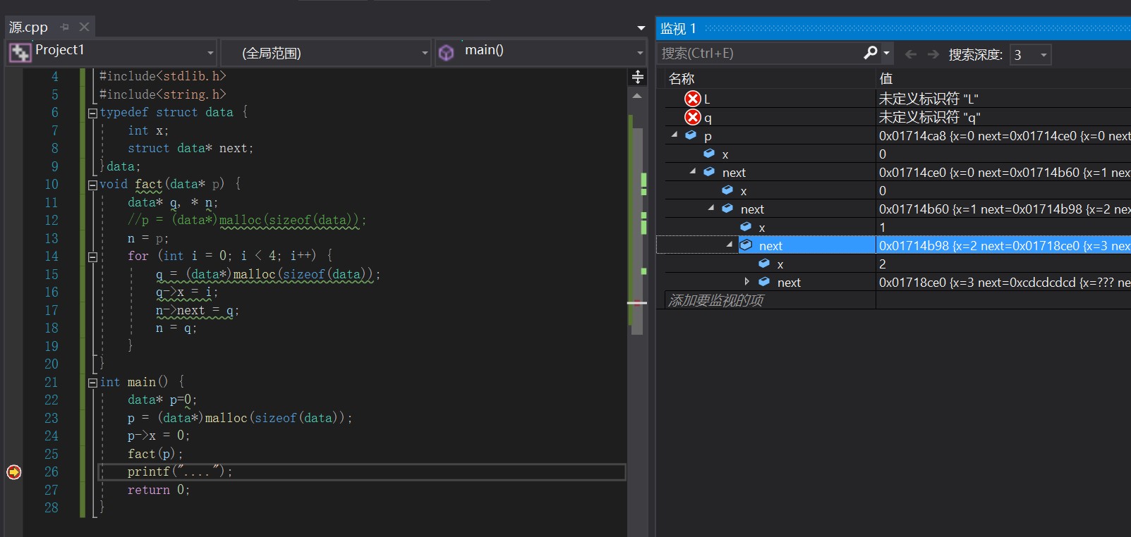This screenshot has width=1131, height=537.
Task: Collapse the selected next node 0x01714b98
Action: tap(730, 245)
